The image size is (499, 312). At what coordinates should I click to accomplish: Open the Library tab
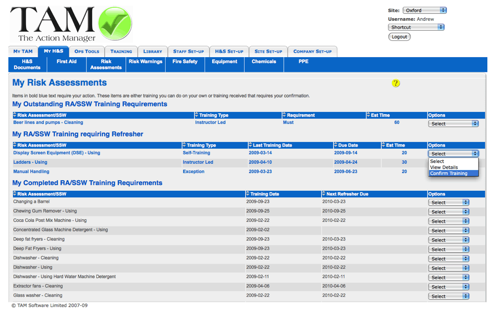tap(153, 52)
